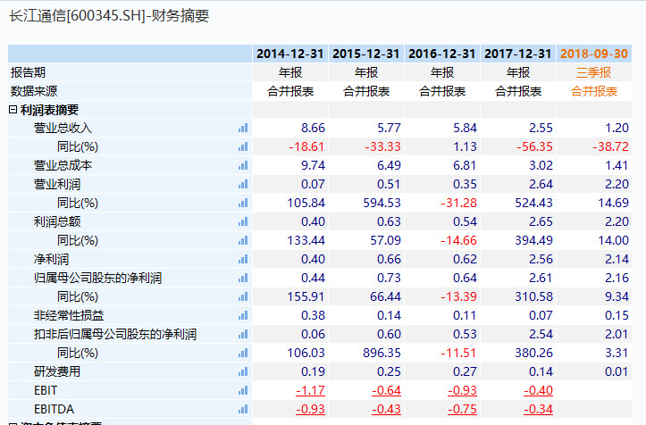
Task: Open EBIT value -0.64 link for 2015
Action: click(x=387, y=390)
